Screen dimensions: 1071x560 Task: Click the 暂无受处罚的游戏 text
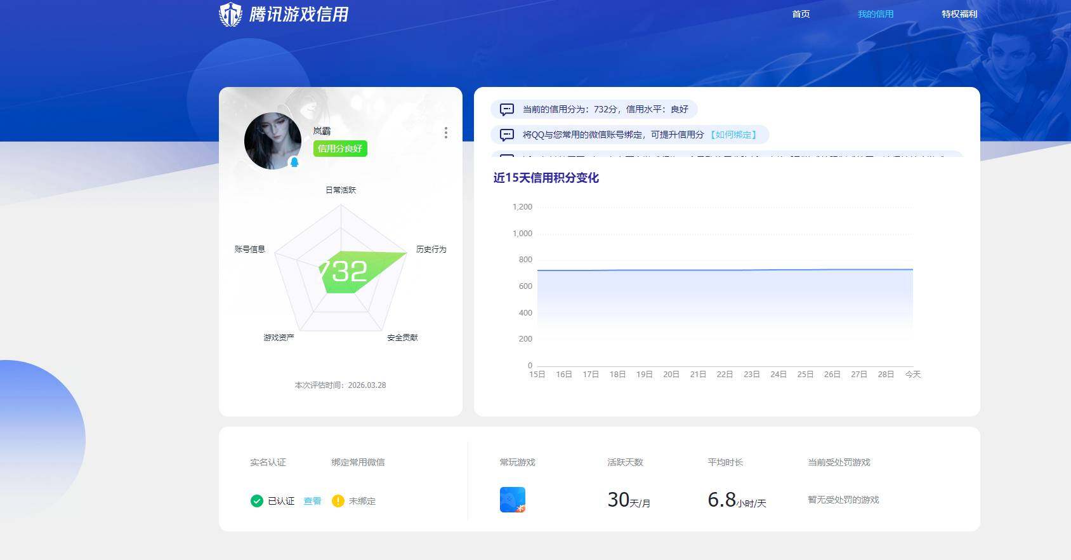pyautogui.click(x=843, y=500)
